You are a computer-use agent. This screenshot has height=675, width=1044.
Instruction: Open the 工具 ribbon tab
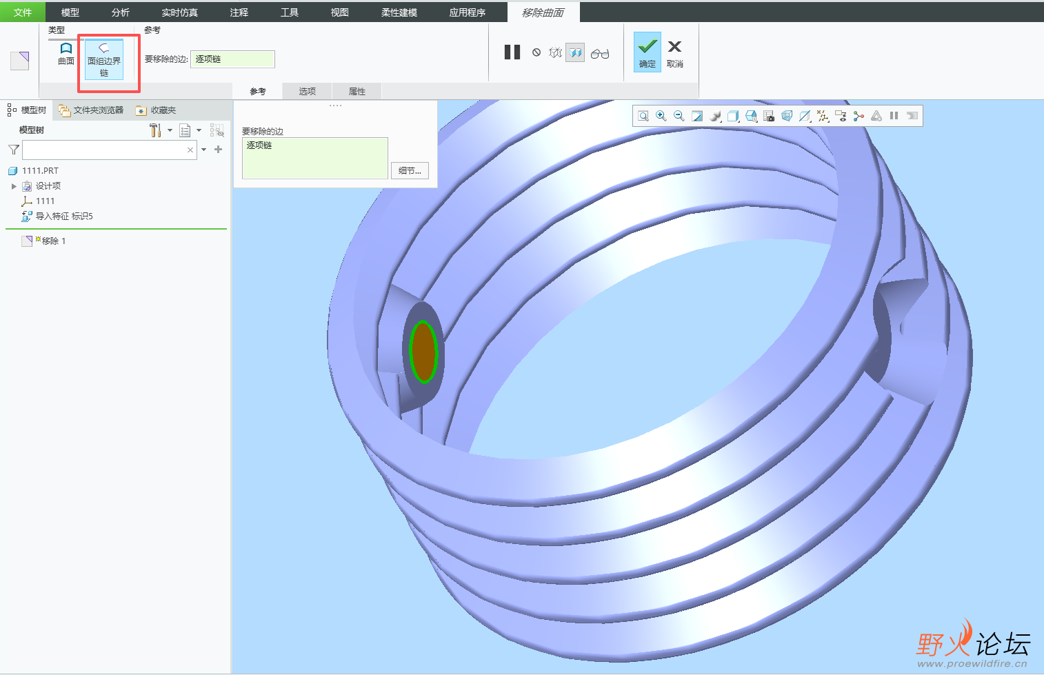pos(290,12)
